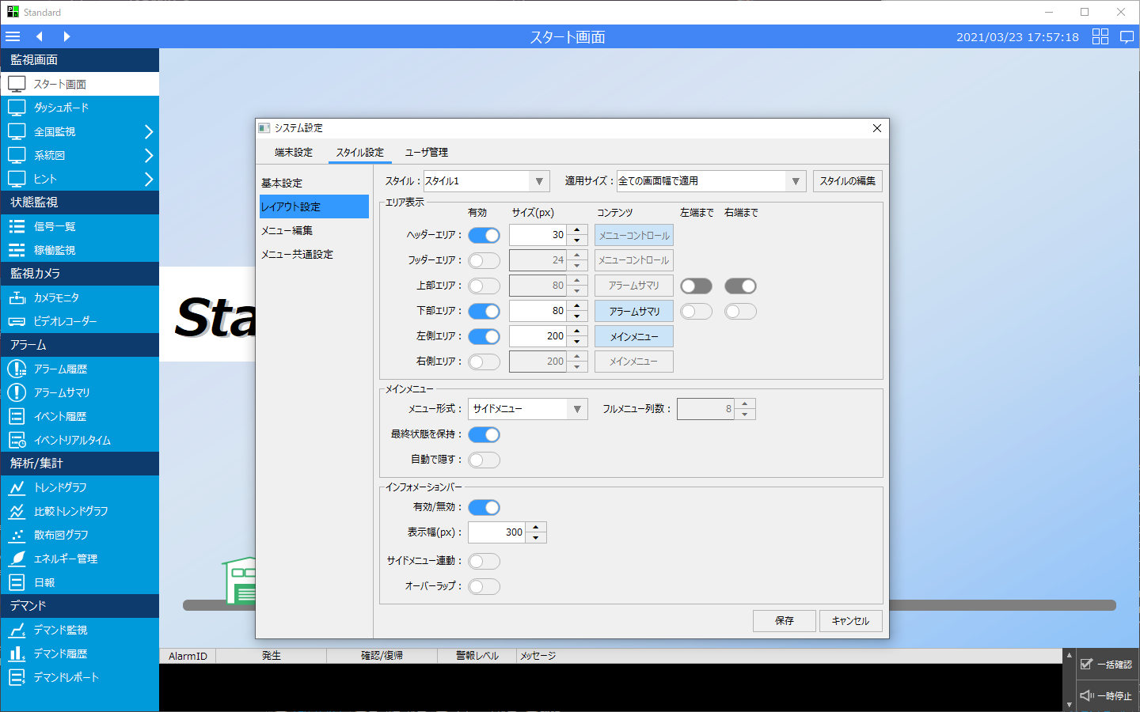This screenshot has width=1140, height=712.
Task: Toggle サイドメニュー連動 switch
Action: (x=484, y=561)
